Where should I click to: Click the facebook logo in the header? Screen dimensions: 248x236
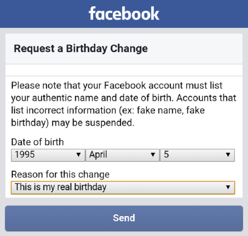tap(124, 14)
